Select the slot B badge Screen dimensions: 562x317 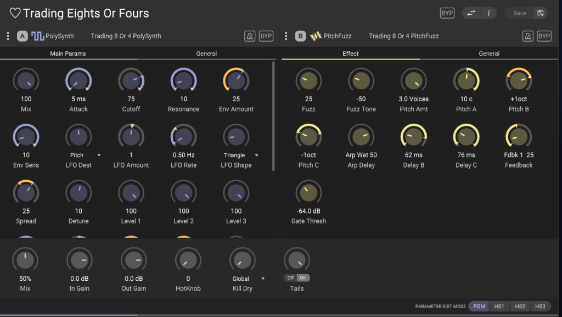[300, 36]
